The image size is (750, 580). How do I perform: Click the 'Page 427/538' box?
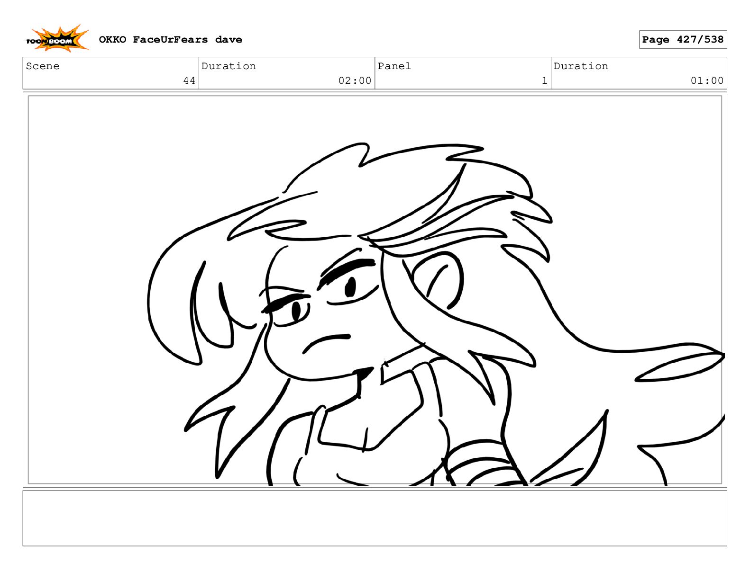pyautogui.click(x=683, y=40)
